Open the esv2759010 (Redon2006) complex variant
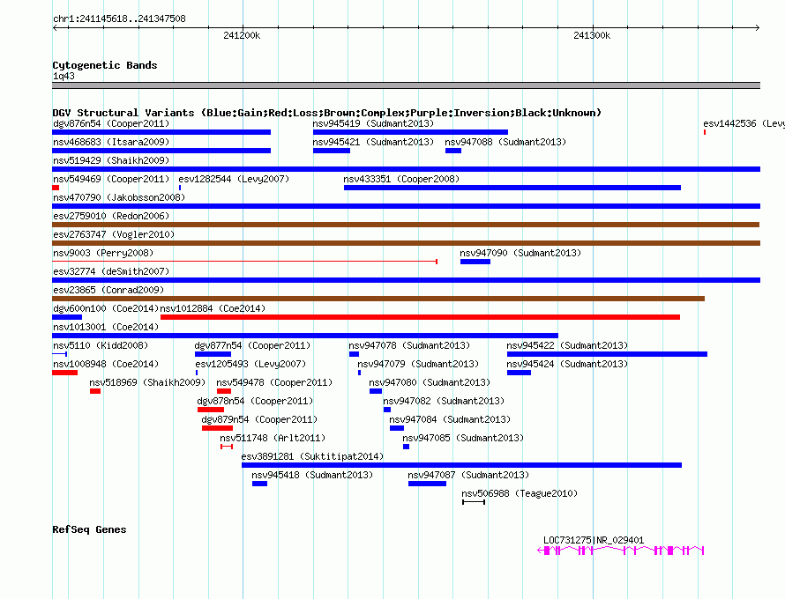Screen dimensions: 785x599 (x=406, y=225)
